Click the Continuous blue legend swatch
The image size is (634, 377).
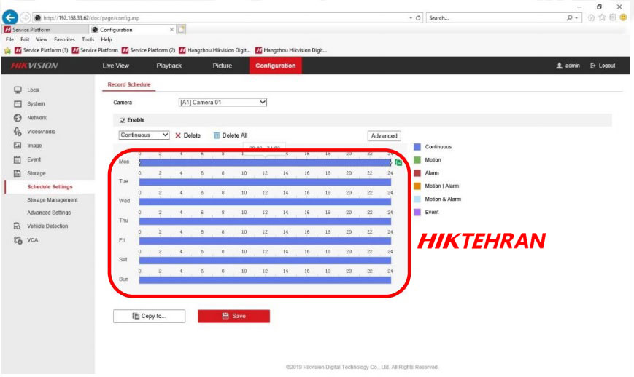pos(417,147)
